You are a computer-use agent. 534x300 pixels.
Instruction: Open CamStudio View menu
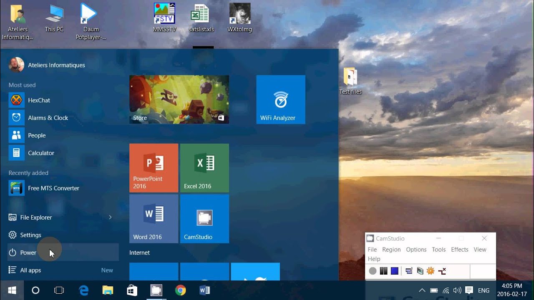(x=480, y=250)
